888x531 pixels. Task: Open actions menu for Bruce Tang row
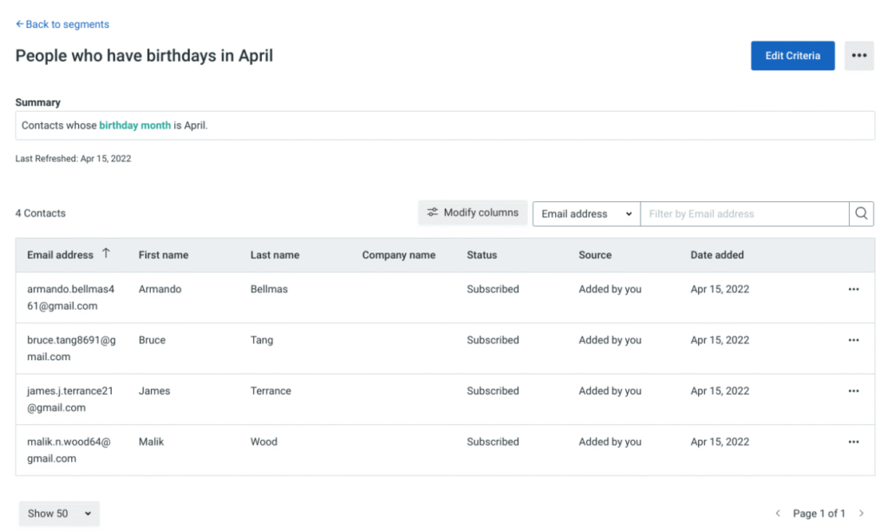853,340
